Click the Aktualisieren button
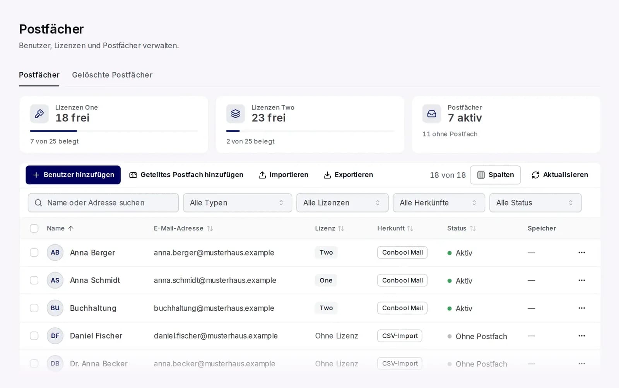Screen dimensions: 619x388 (x=560, y=175)
